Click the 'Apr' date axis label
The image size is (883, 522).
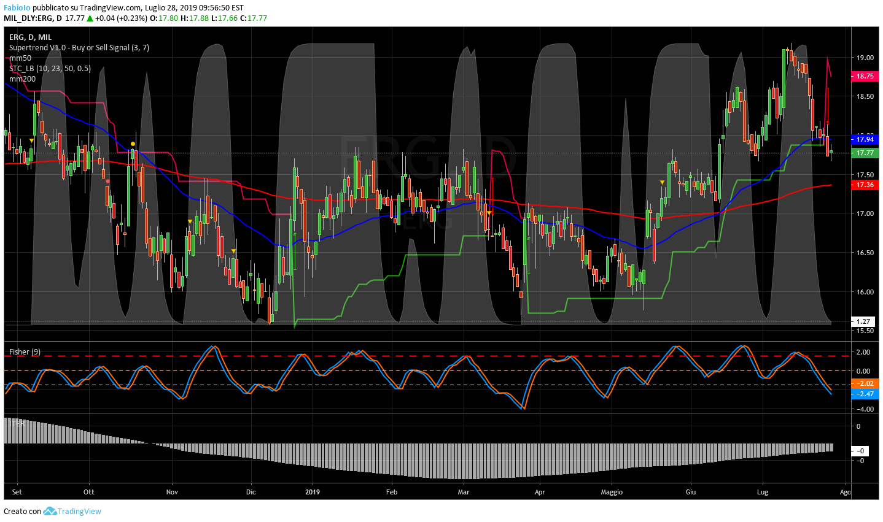point(540,492)
